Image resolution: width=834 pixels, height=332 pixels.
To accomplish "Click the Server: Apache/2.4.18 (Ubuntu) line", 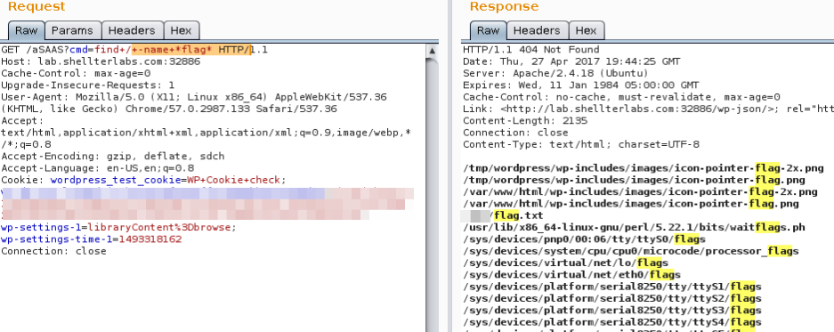I will point(555,73).
